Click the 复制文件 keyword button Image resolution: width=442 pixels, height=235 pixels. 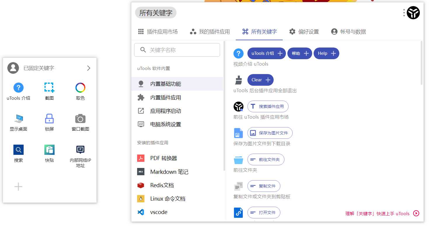(264, 186)
